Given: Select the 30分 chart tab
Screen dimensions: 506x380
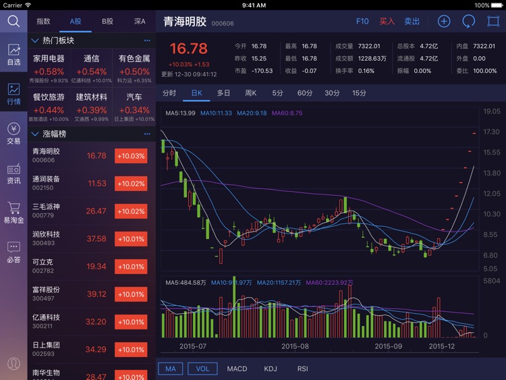Looking at the screenshot, I should click(332, 93).
